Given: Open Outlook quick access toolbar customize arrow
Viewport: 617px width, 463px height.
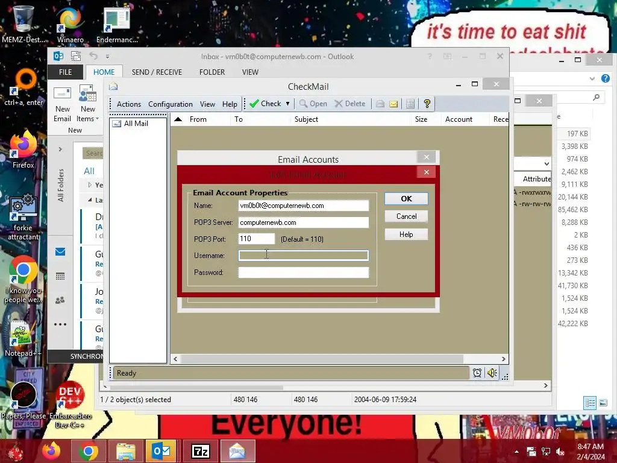Looking at the screenshot, I should point(107,57).
